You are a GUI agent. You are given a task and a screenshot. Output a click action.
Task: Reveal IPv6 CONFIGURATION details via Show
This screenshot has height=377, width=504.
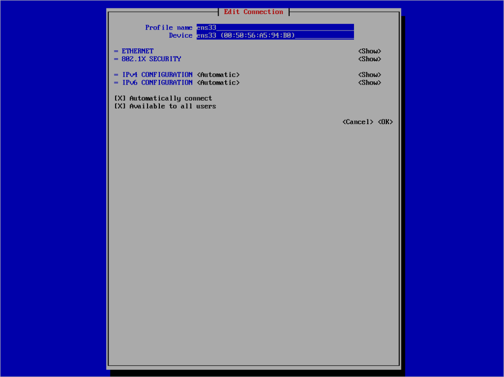(x=369, y=83)
